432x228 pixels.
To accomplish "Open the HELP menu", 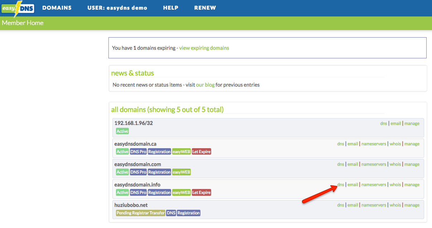I will (x=171, y=8).
